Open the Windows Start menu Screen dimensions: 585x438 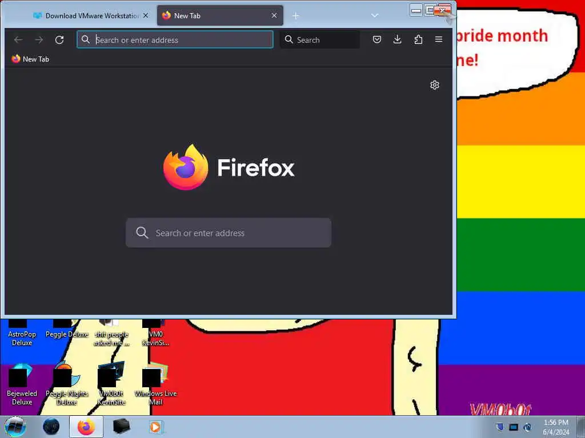tap(15, 427)
